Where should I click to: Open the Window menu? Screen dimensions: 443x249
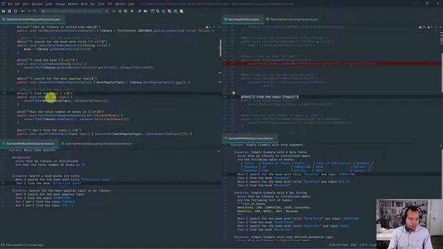tap(120, 4)
